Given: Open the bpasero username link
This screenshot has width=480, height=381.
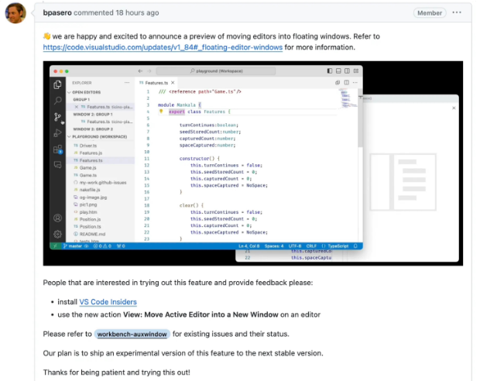Looking at the screenshot, I should point(57,13).
